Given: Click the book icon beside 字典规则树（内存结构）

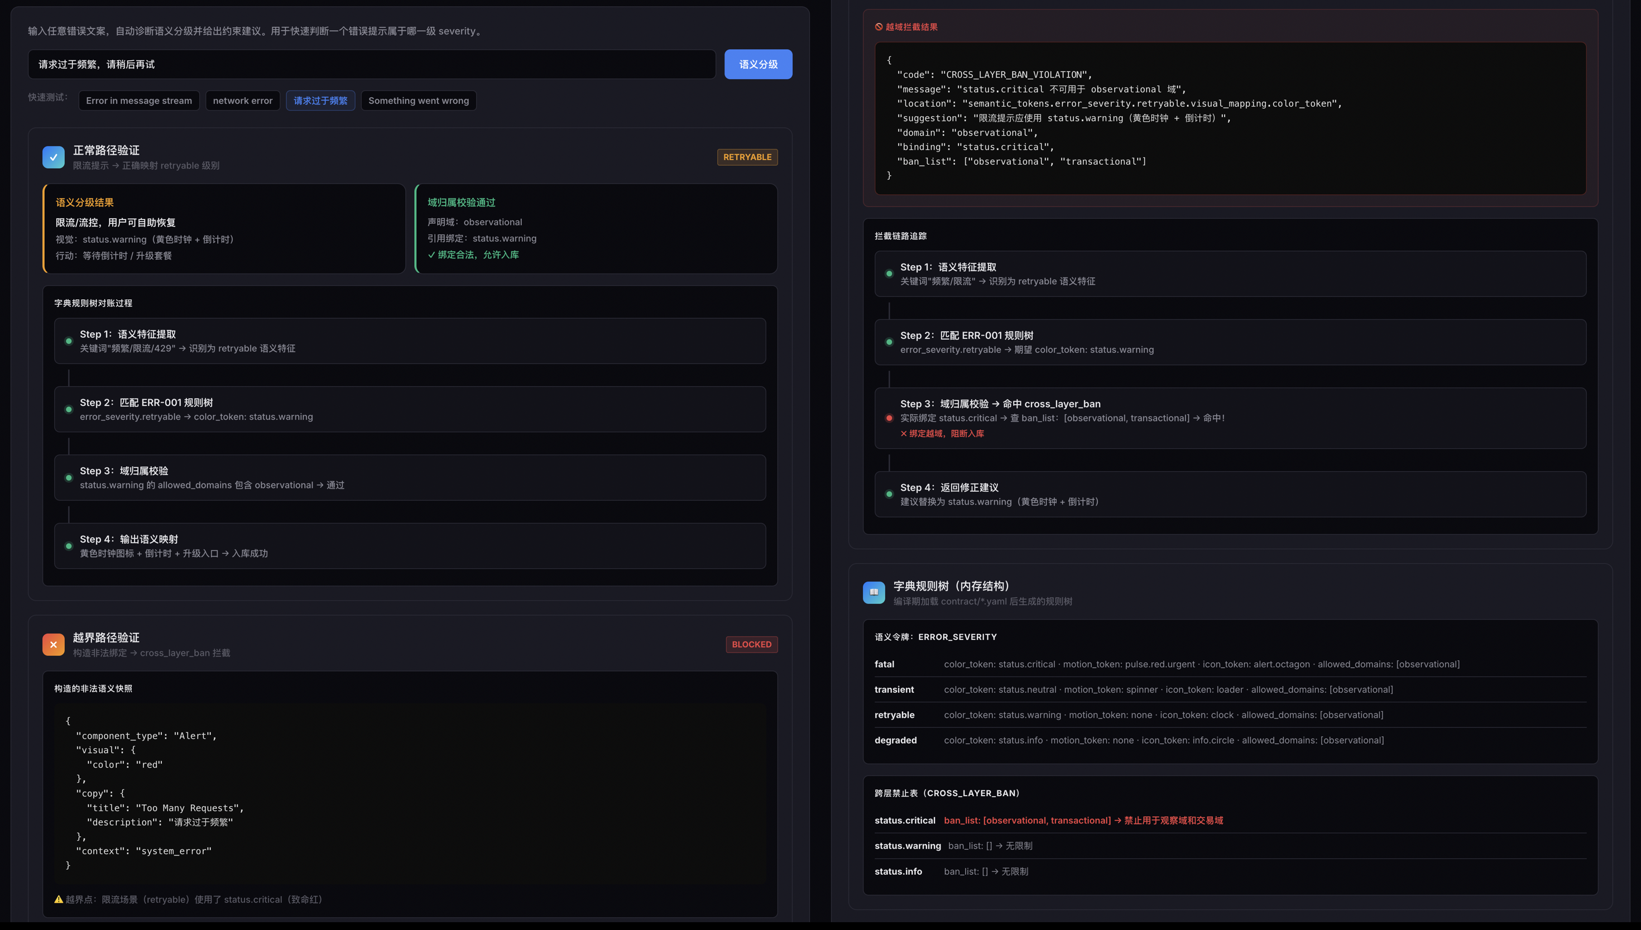Looking at the screenshot, I should 874,592.
